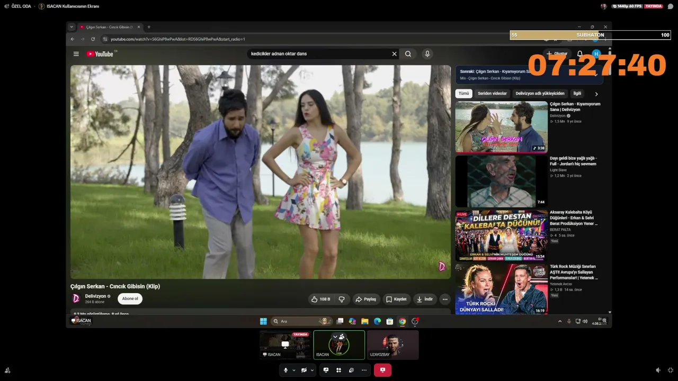Screen dimensions: 678x381
Task: Go back in the browser
Action: coord(73,39)
